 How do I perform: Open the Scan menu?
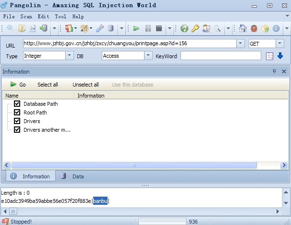coord(26,16)
